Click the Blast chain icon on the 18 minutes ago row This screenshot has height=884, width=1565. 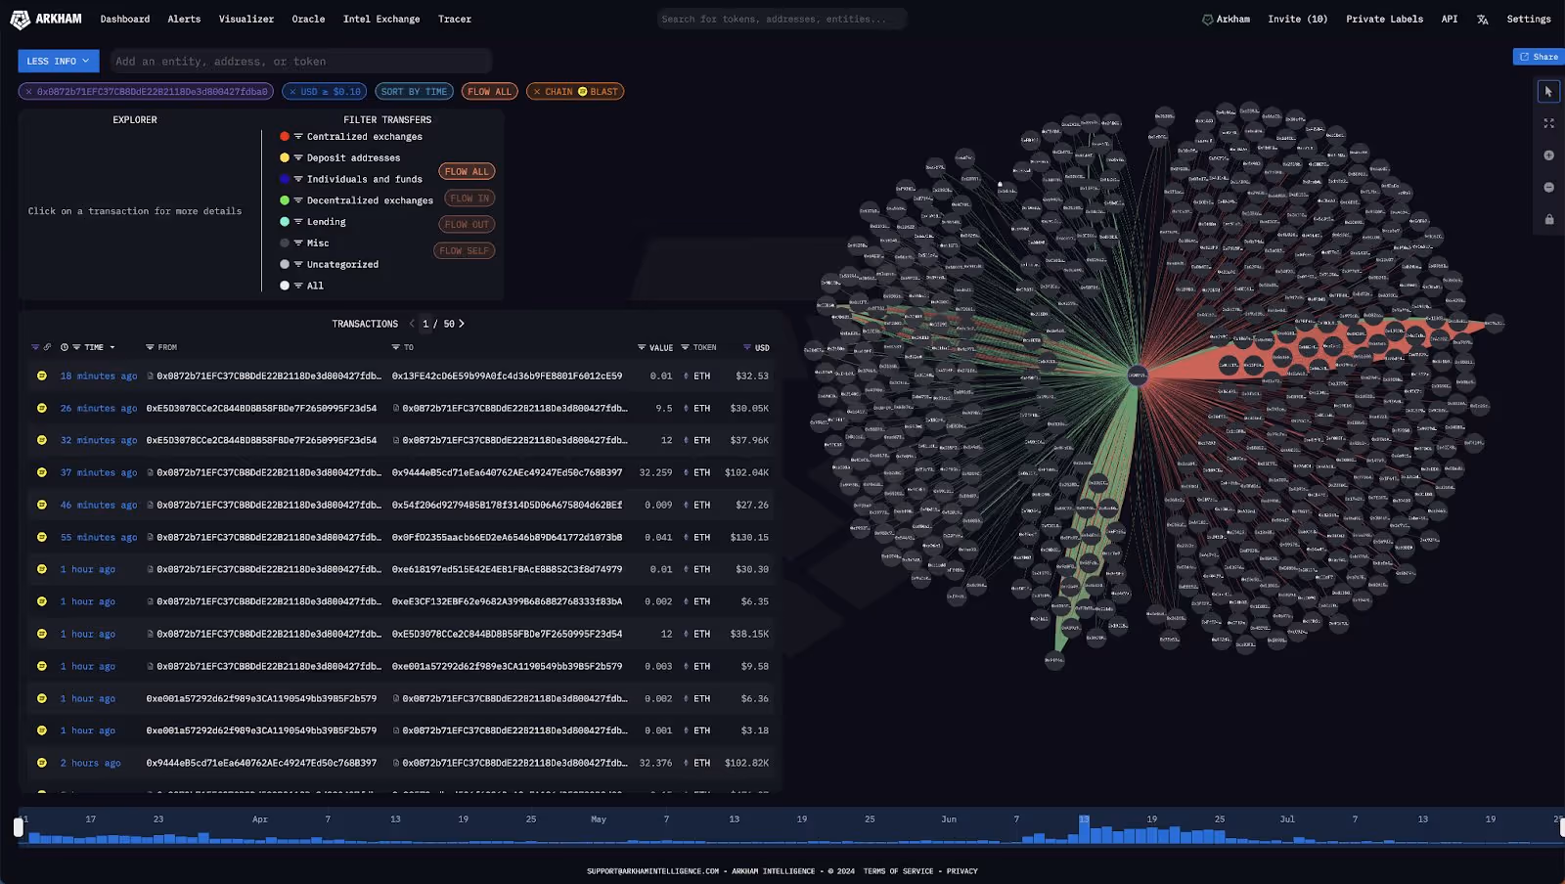tap(42, 376)
